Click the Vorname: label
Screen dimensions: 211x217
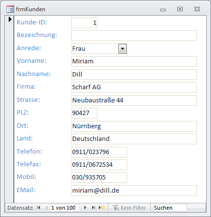coord(32,61)
